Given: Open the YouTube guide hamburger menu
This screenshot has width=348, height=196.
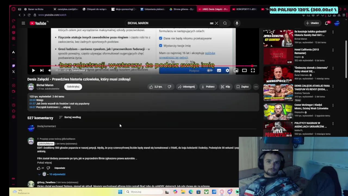Looking at the screenshot, I should point(23,23).
